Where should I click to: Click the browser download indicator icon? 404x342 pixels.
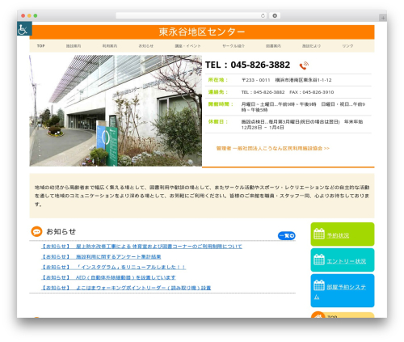point(275,15)
